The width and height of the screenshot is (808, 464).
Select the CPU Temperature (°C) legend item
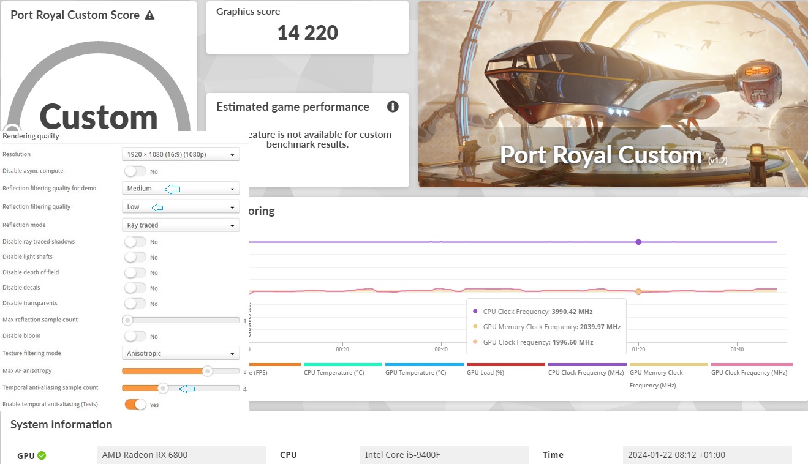[342, 369]
